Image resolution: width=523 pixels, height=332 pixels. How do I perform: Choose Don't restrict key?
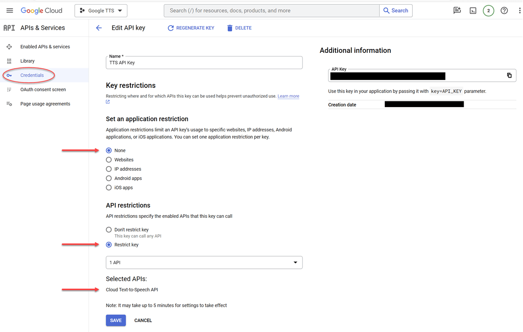point(109,230)
